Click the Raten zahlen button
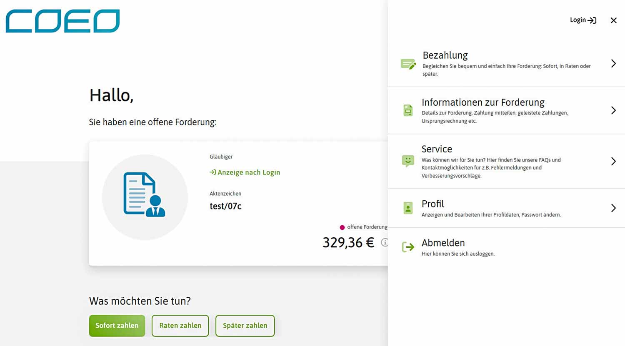 click(180, 326)
